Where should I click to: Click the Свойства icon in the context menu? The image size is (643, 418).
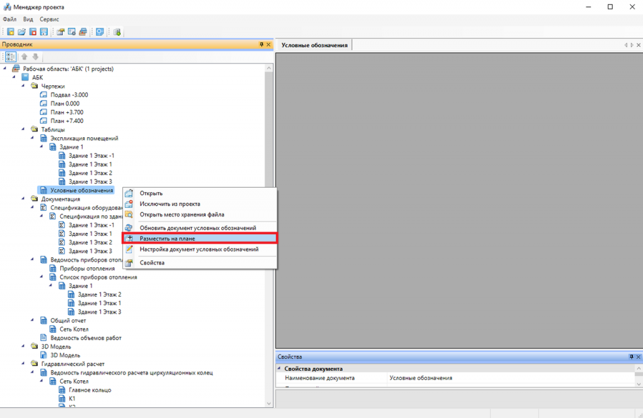tap(129, 263)
